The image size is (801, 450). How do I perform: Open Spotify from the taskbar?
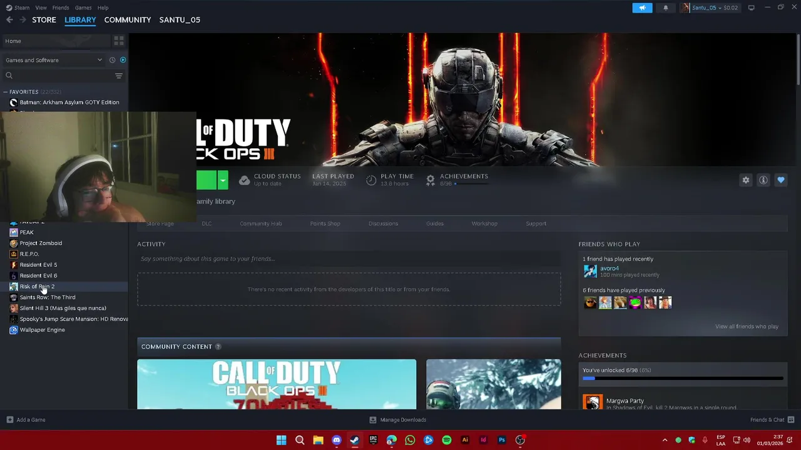[446, 440]
